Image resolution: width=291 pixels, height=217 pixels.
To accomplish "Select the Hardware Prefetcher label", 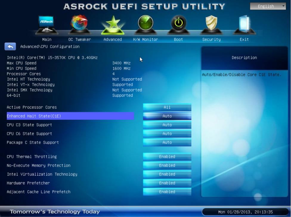I will [x=28, y=183].
